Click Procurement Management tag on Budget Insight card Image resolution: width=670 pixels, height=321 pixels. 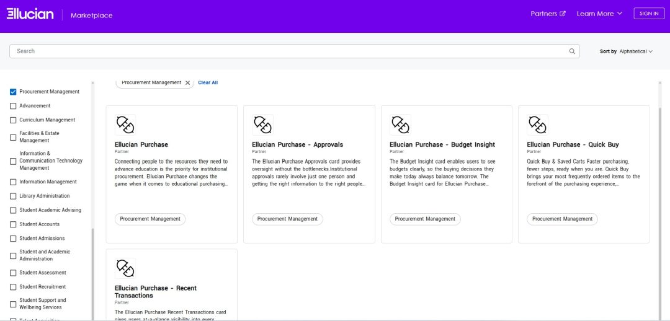425,219
